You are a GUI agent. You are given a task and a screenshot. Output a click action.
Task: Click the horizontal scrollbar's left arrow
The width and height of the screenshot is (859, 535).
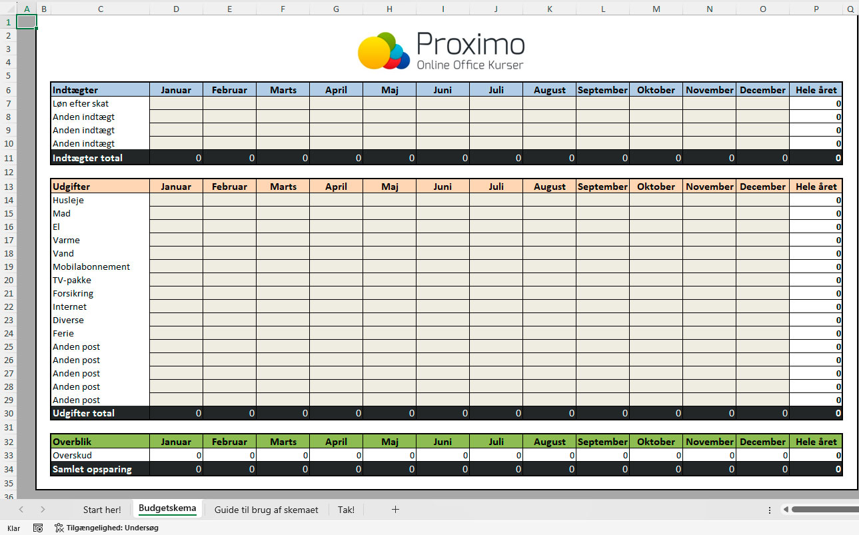click(x=785, y=509)
